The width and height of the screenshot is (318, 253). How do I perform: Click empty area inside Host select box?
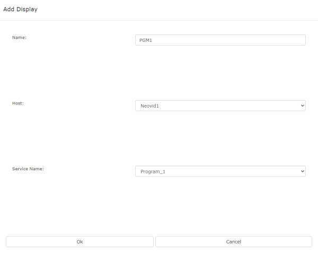227,106
